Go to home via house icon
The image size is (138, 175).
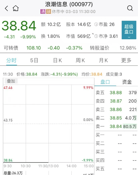[x=15, y=8]
